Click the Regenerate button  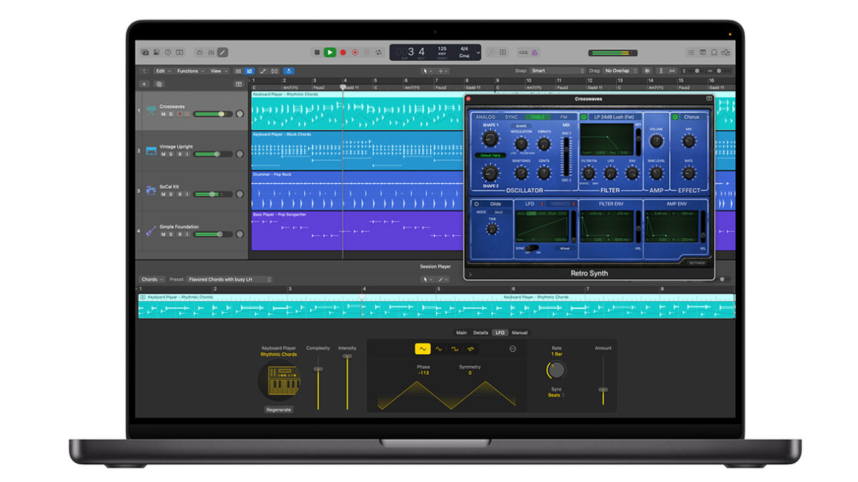pos(279,410)
